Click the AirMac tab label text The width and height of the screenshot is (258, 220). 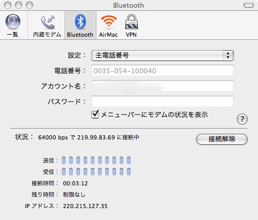pyautogui.click(x=108, y=35)
